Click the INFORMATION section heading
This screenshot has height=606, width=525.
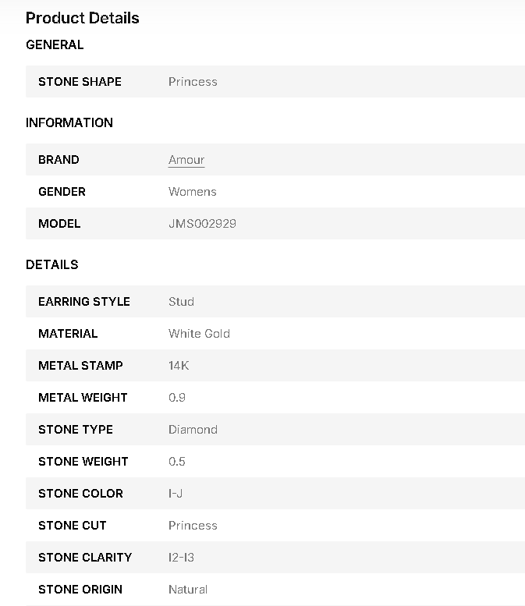pos(69,123)
